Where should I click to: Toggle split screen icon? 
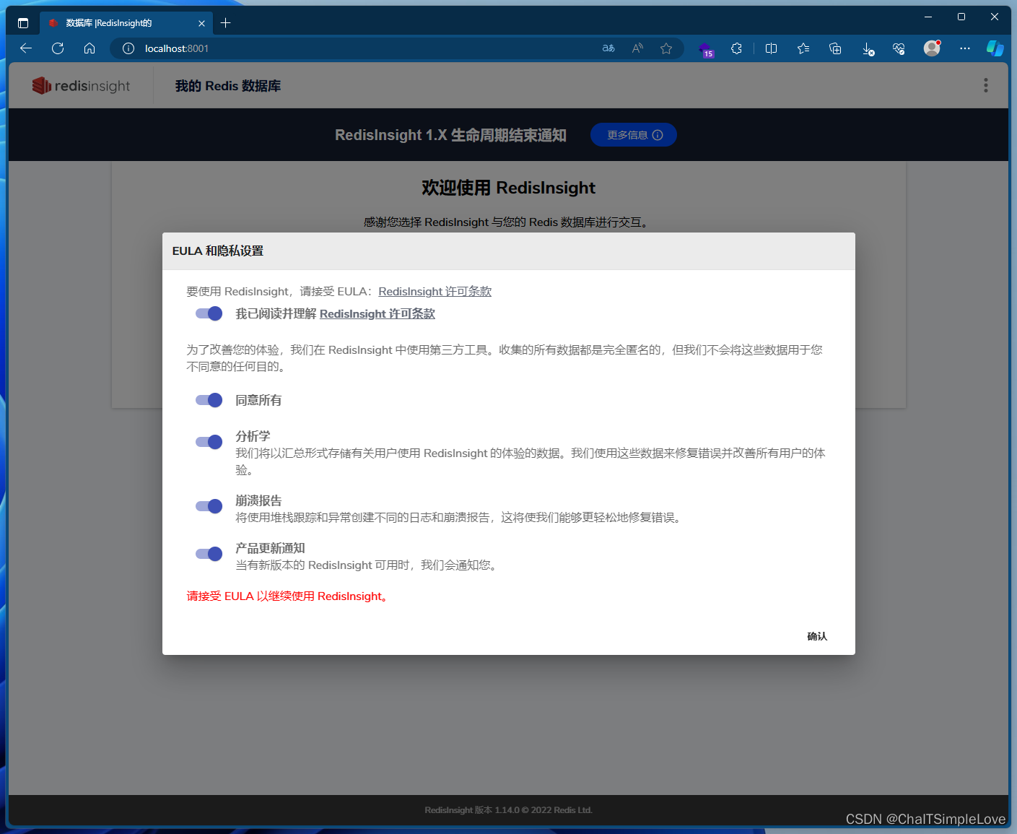(x=771, y=48)
